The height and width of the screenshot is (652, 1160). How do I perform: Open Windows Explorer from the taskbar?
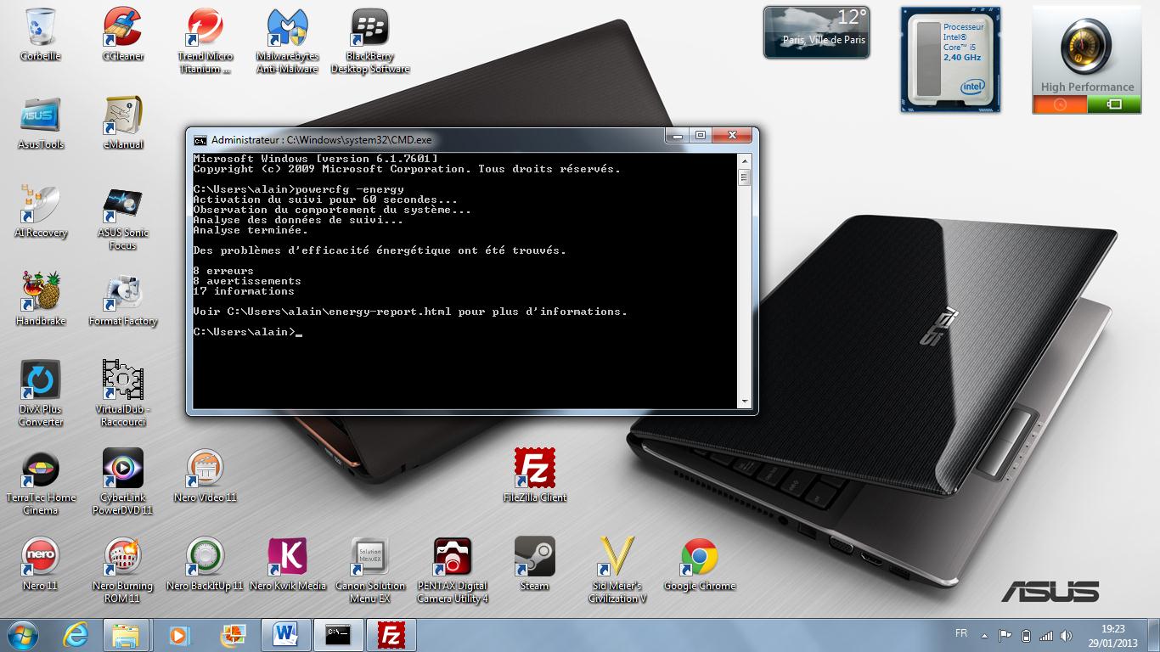(x=126, y=635)
